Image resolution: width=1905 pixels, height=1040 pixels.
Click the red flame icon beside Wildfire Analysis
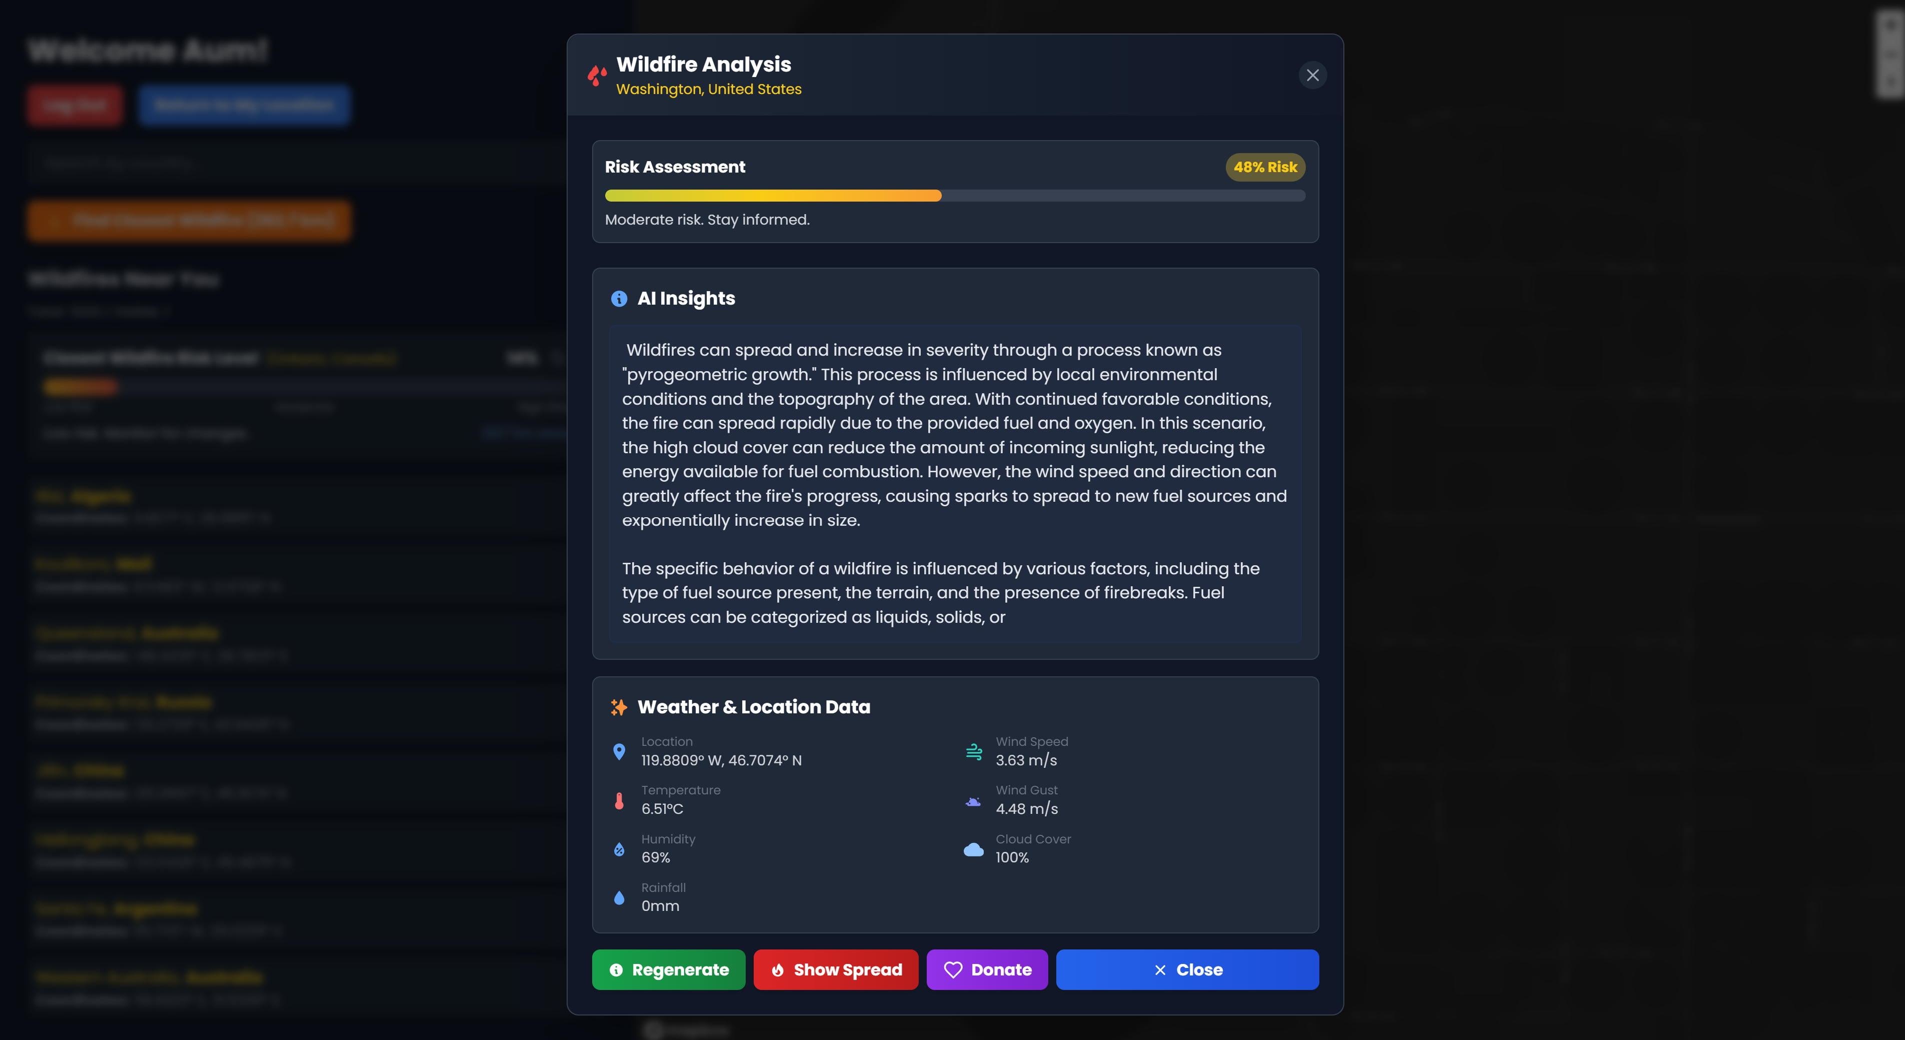click(x=597, y=75)
